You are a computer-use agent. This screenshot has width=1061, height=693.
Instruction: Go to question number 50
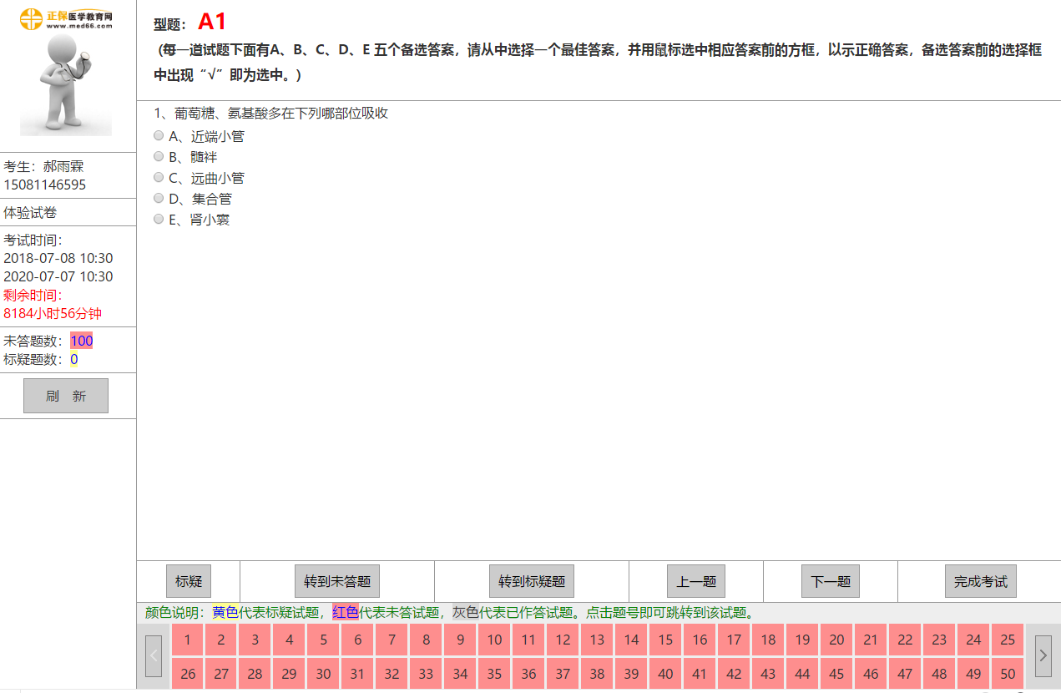coord(1007,674)
